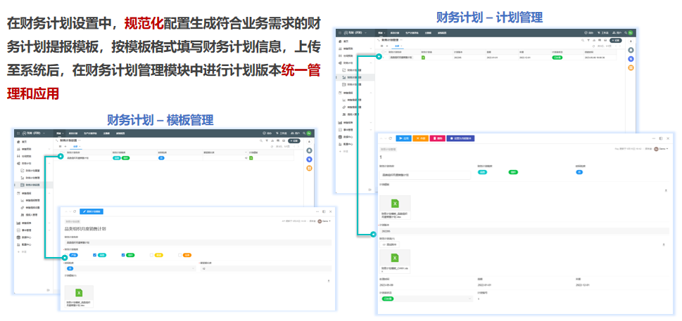The width and height of the screenshot is (682, 321).
Task: Click blue paper-plane enable button in plan dialog
Action: tap(404, 138)
